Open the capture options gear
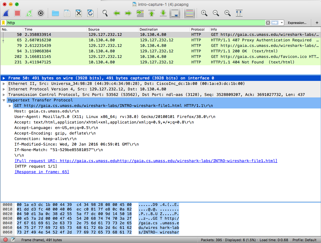Image resolution: width=321 pixels, height=243 pixels. (x=40, y=13)
